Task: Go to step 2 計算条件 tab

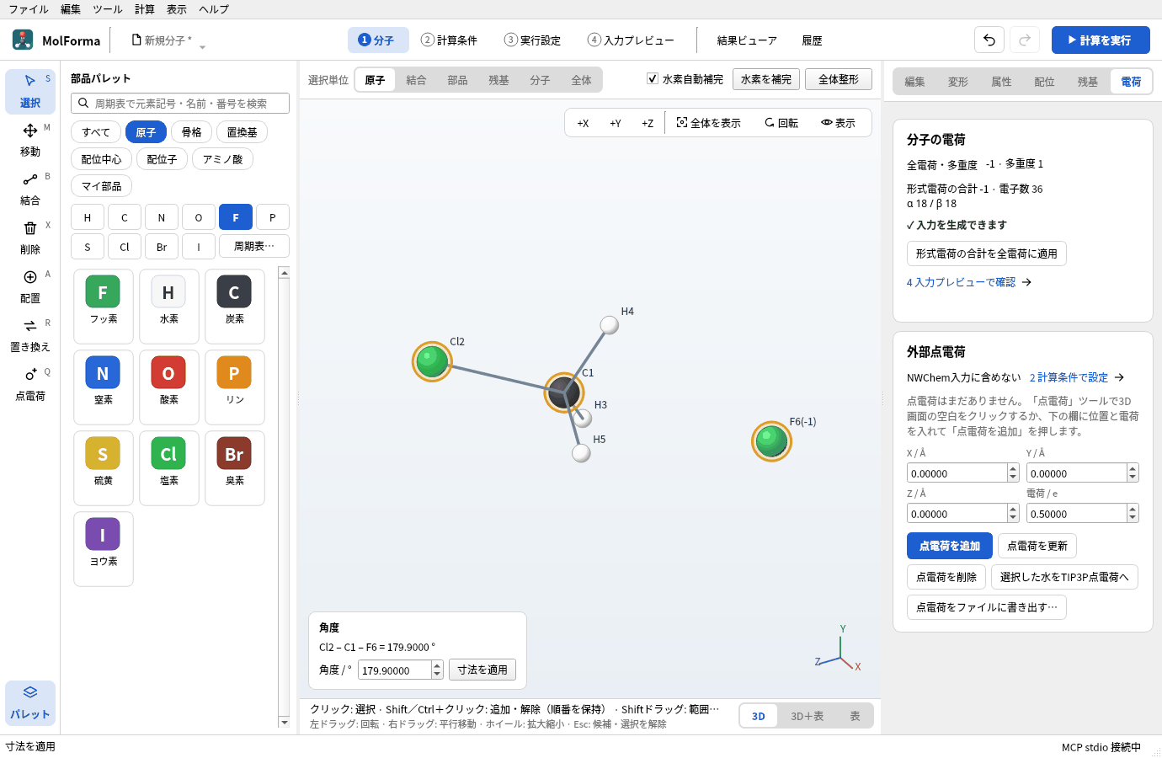Action: pyautogui.click(x=450, y=40)
